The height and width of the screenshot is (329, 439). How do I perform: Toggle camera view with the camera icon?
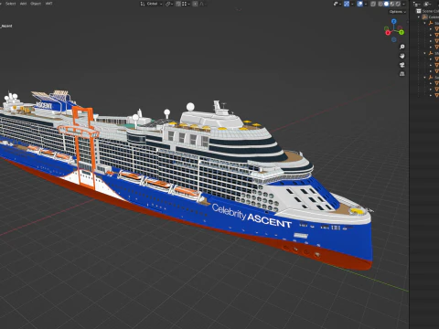(x=402, y=65)
